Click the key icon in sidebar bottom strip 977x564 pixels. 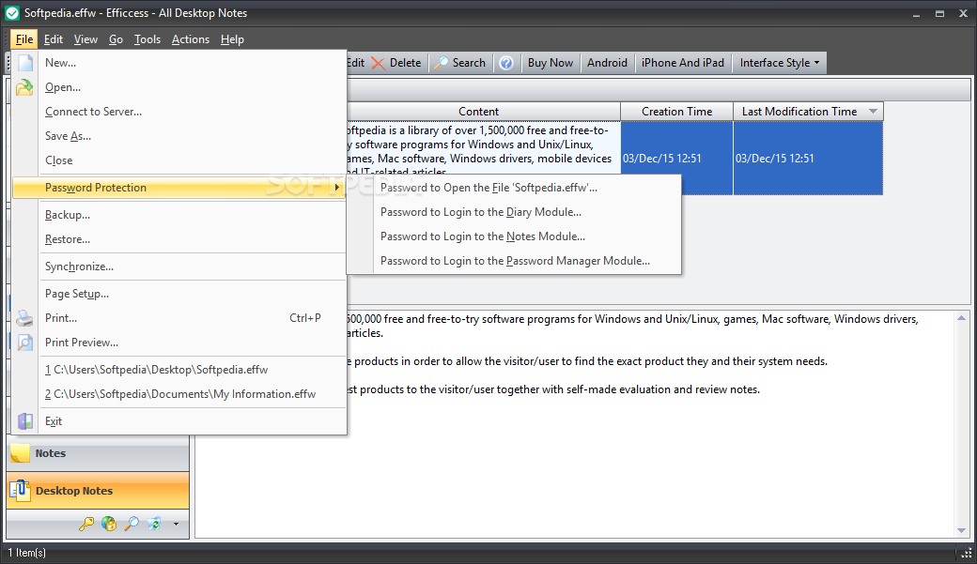coord(86,524)
